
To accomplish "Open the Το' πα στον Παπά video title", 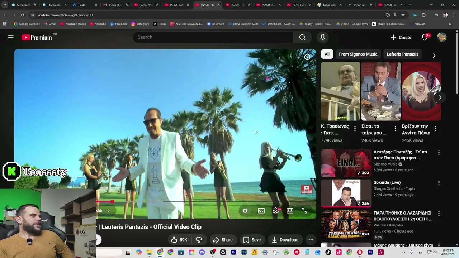I will click(x=400, y=155).
